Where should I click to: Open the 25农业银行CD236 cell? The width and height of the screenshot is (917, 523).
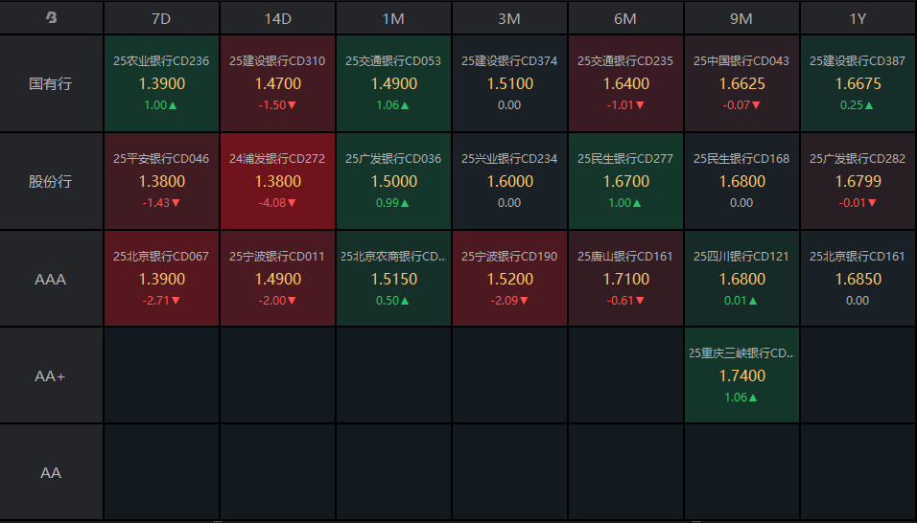tap(161, 83)
